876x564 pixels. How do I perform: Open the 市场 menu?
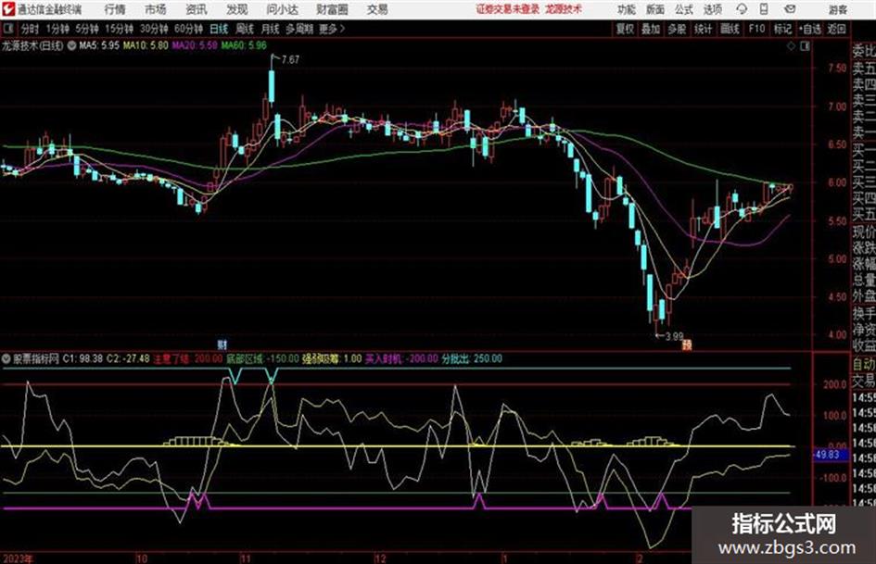coord(156,9)
